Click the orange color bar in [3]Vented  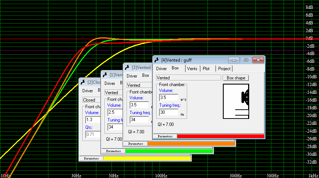191,144
